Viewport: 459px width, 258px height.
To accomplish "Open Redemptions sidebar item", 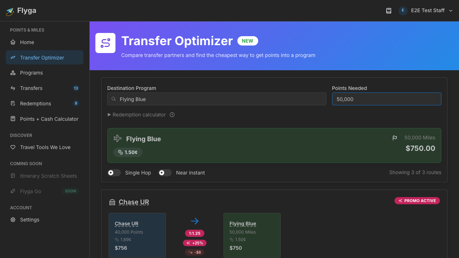I will tap(44, 104).
